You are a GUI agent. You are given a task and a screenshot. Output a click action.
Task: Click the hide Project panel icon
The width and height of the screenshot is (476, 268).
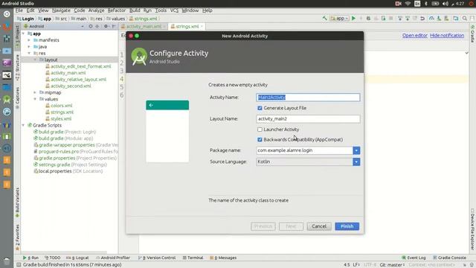click(114, 27)
